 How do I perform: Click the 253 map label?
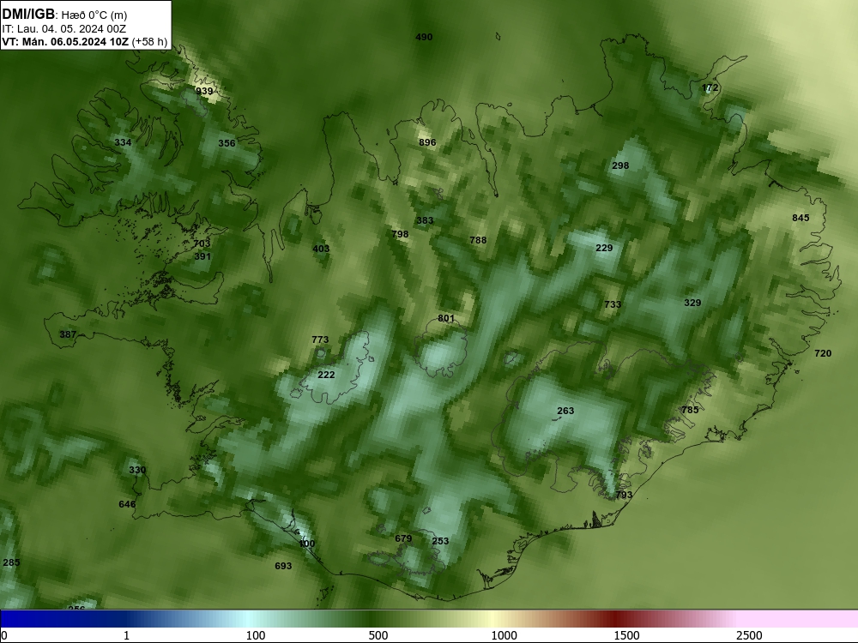pos(440,541)
